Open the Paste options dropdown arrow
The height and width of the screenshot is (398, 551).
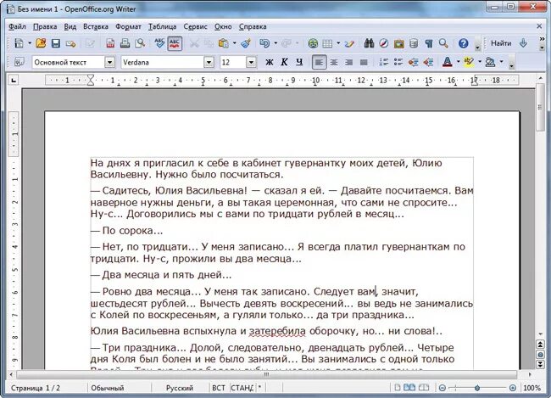click(234, 43)
